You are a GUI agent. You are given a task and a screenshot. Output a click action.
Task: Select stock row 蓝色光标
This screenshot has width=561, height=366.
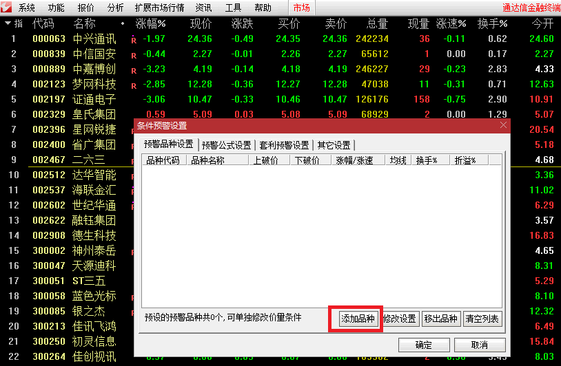click(94, 296)
